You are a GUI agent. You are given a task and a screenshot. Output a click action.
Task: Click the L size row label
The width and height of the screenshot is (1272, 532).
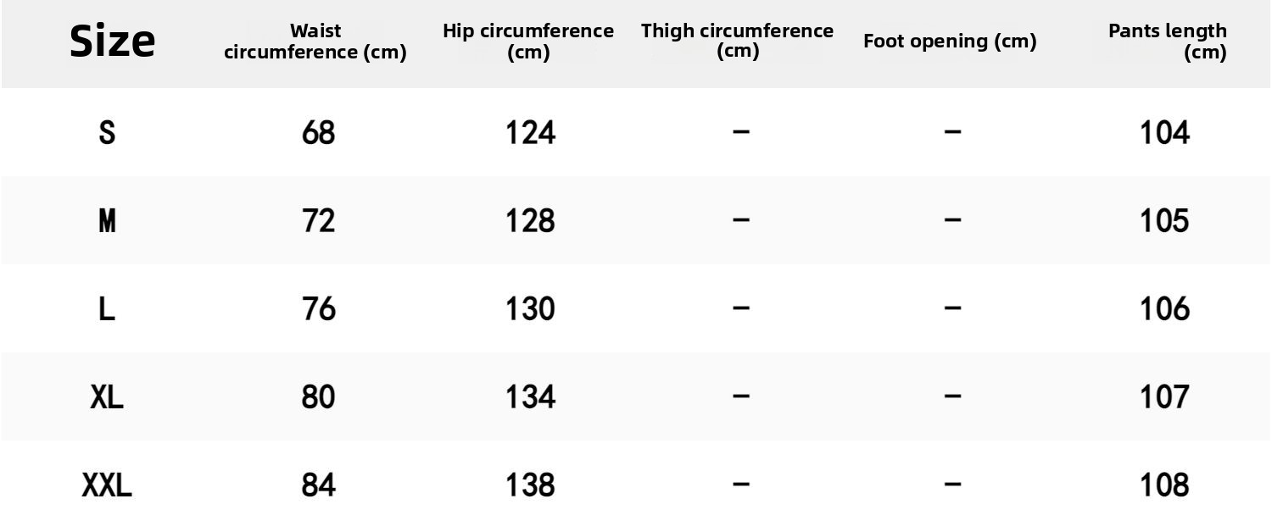107,309
